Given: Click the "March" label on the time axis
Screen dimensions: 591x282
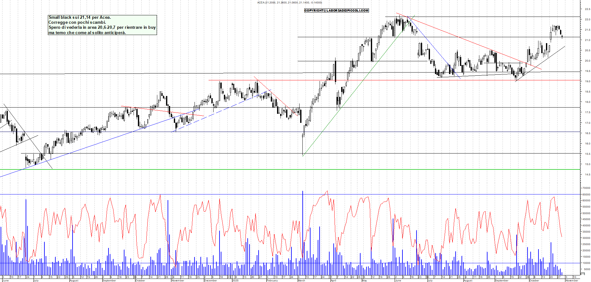Looking at the screenshot, I should pos(301,281).
